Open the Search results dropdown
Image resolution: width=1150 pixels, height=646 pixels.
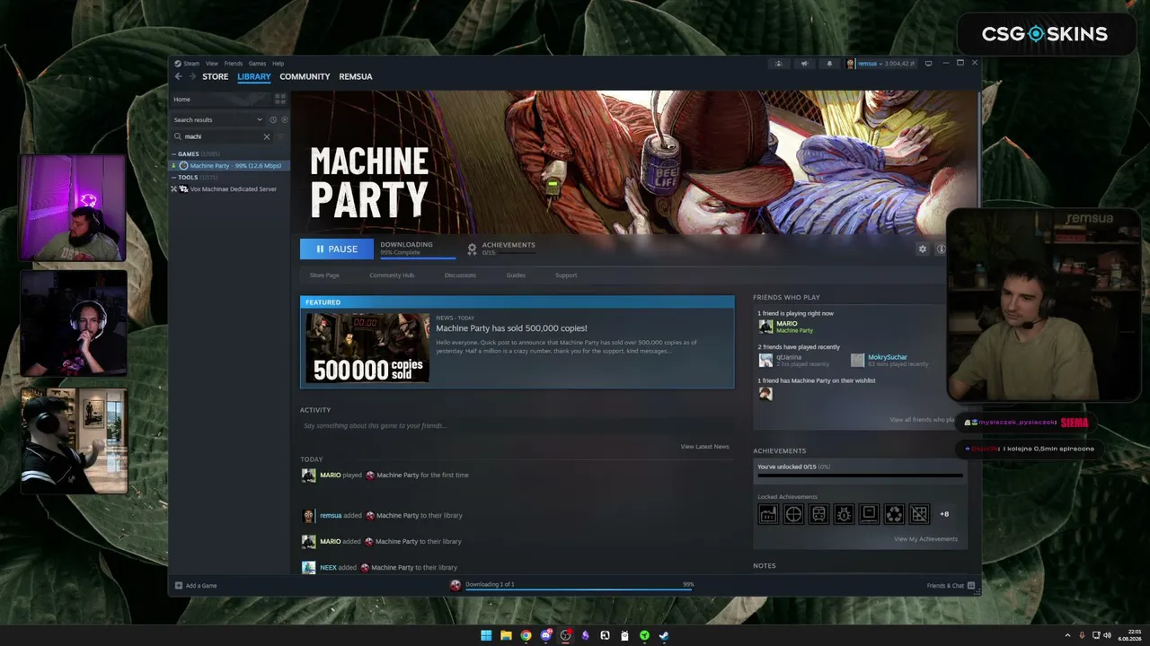(x=218, y=119)
